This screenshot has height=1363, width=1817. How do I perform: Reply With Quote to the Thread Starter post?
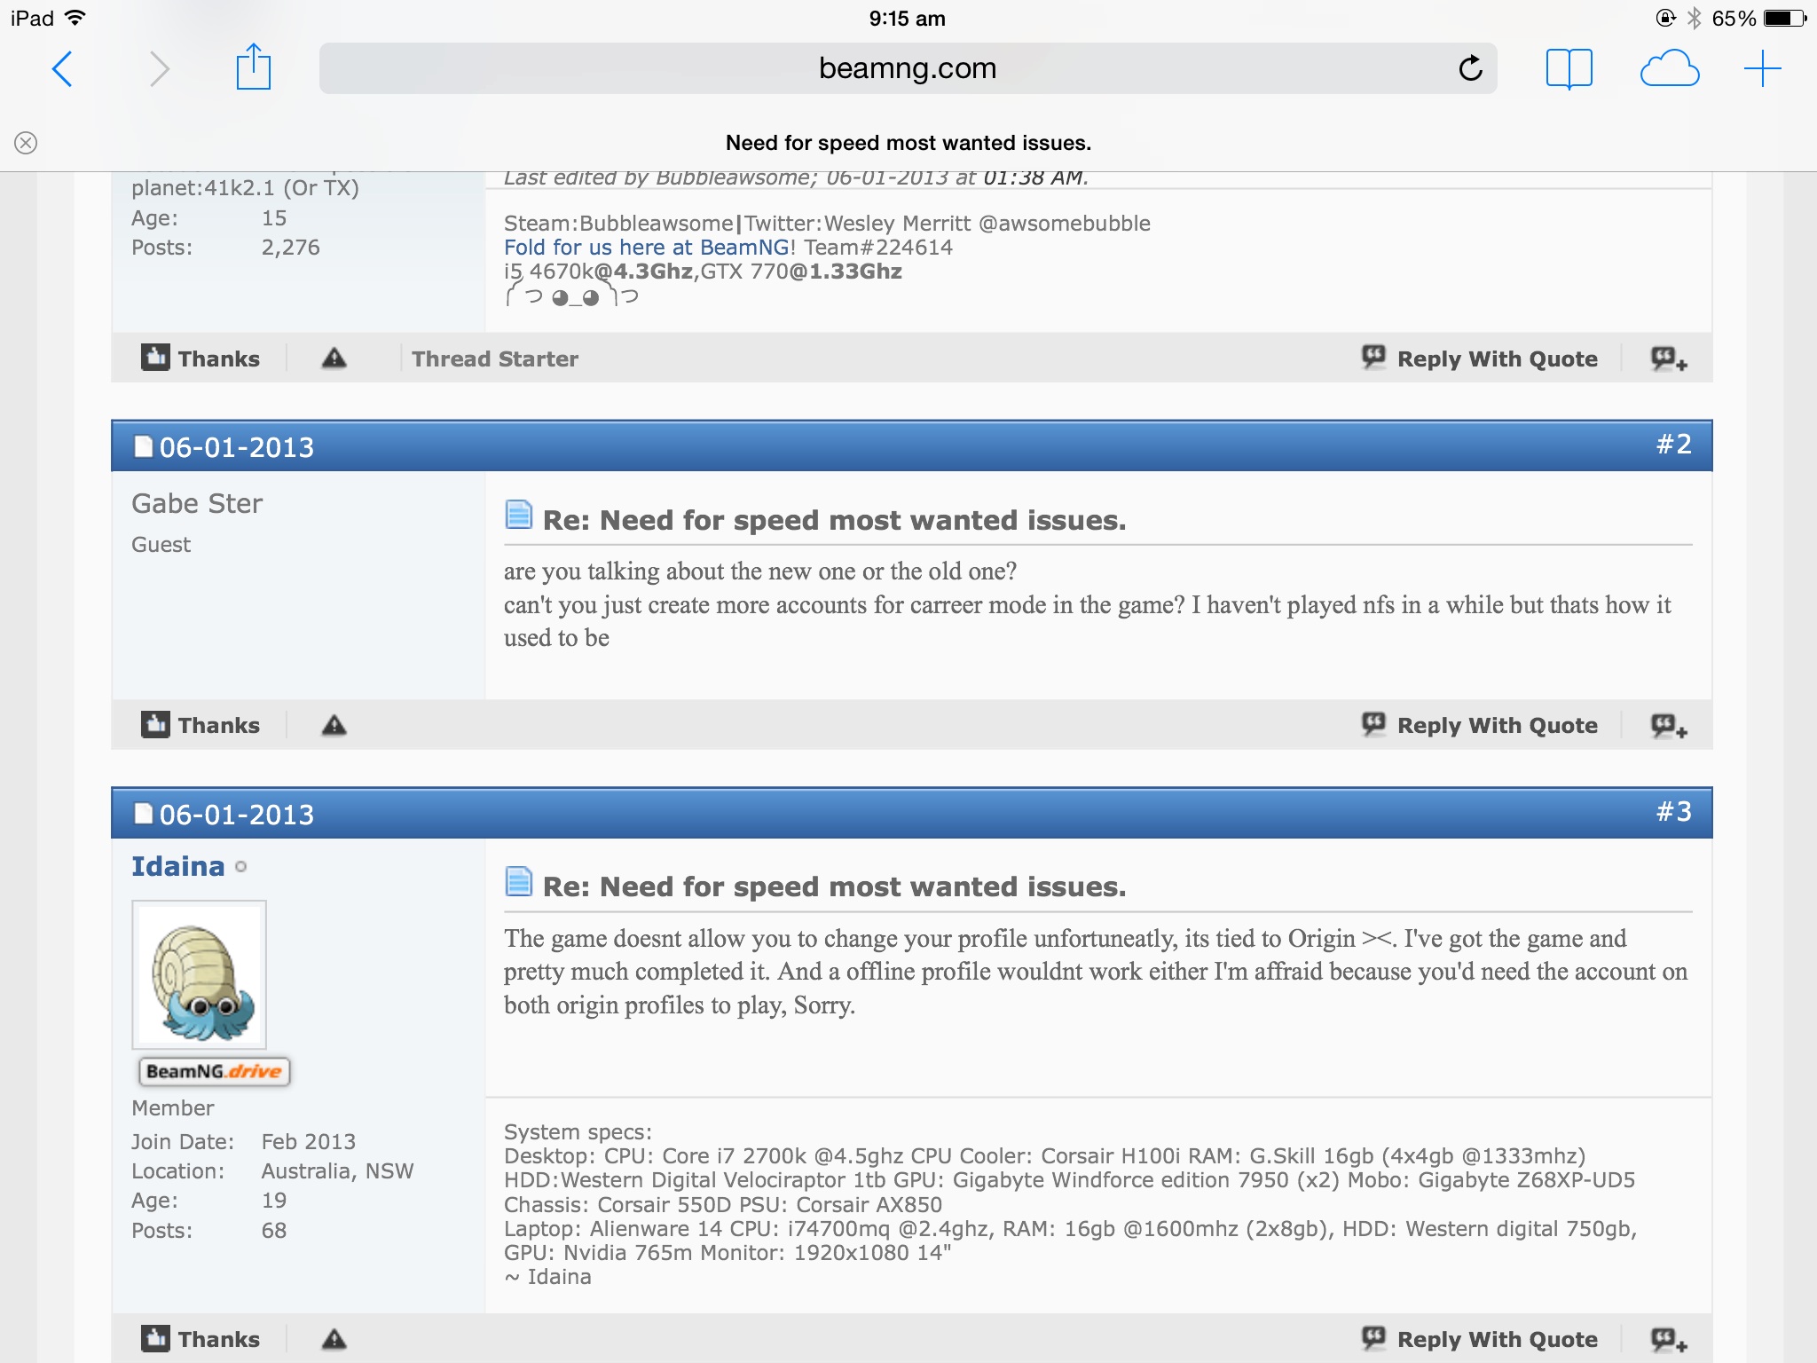pyautogui.click(x=1480, y=358)
